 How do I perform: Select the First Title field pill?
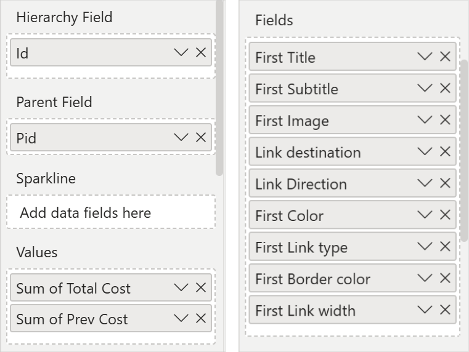pyautogui.click(x=327, y=57)
